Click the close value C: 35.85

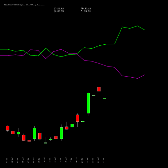click(59, 9)
